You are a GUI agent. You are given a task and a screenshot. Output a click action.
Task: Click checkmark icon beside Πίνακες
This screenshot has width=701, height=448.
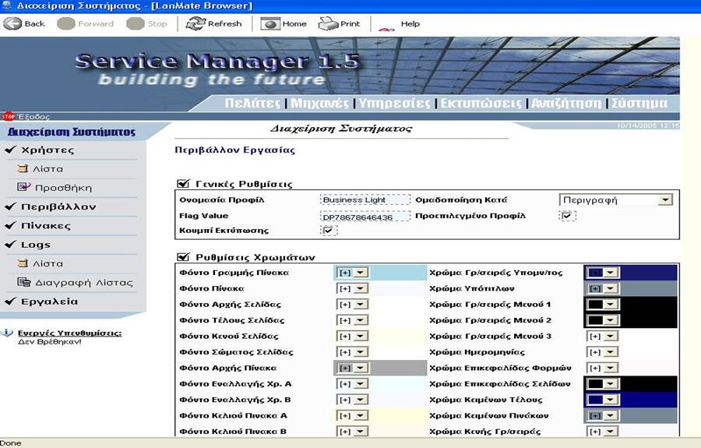pos(10,225)
